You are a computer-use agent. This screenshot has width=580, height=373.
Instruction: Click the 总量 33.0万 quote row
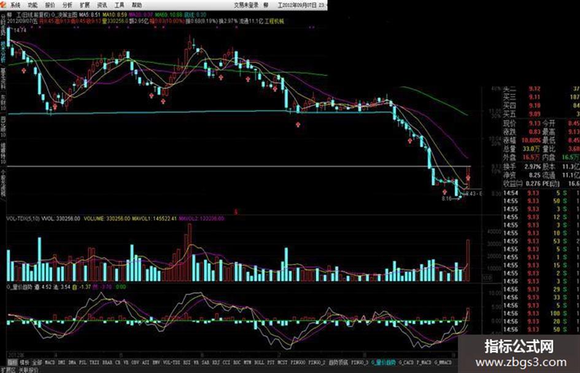pos(522,149)
